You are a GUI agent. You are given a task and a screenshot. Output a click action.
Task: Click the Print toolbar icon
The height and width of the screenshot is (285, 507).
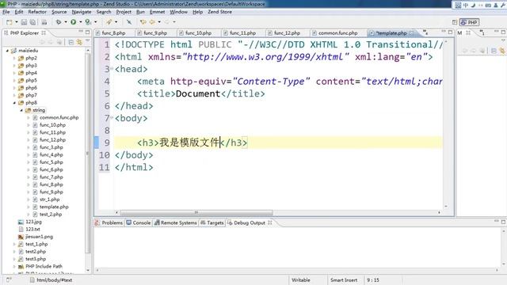pyautogui.click(x=44, y=22)
